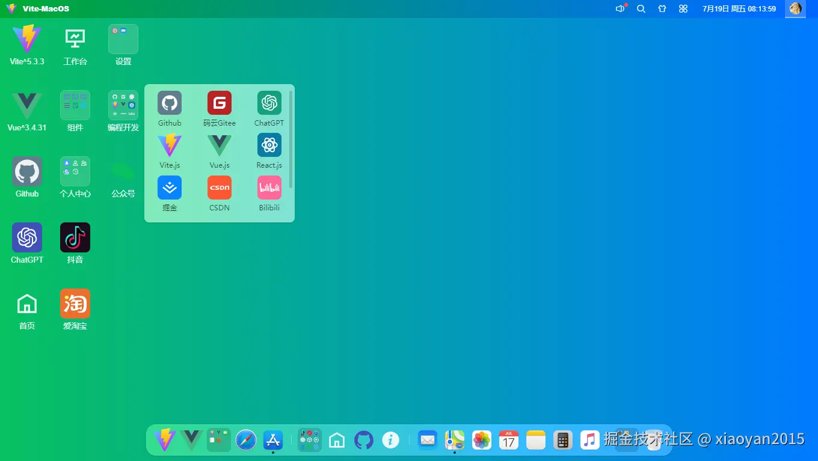Expand the 组件 folder group

pos(75,105)
